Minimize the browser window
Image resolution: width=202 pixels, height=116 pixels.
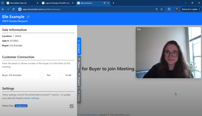pyautogui.click(x=185, y=3)
